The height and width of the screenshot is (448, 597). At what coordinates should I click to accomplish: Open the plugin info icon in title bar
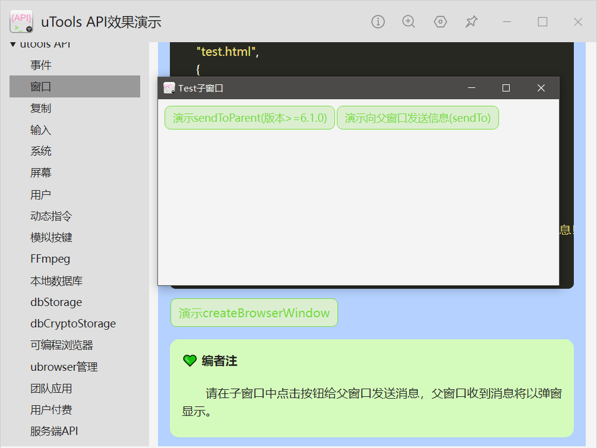pyautogui.click(x=378, y=22)
